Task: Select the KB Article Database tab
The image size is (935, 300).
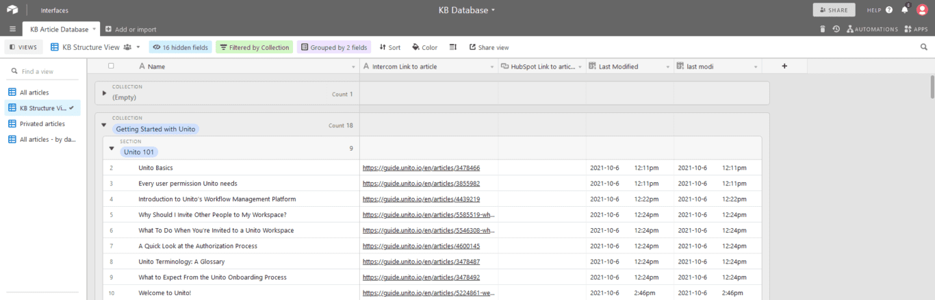Action: click(x=59, y=29)
